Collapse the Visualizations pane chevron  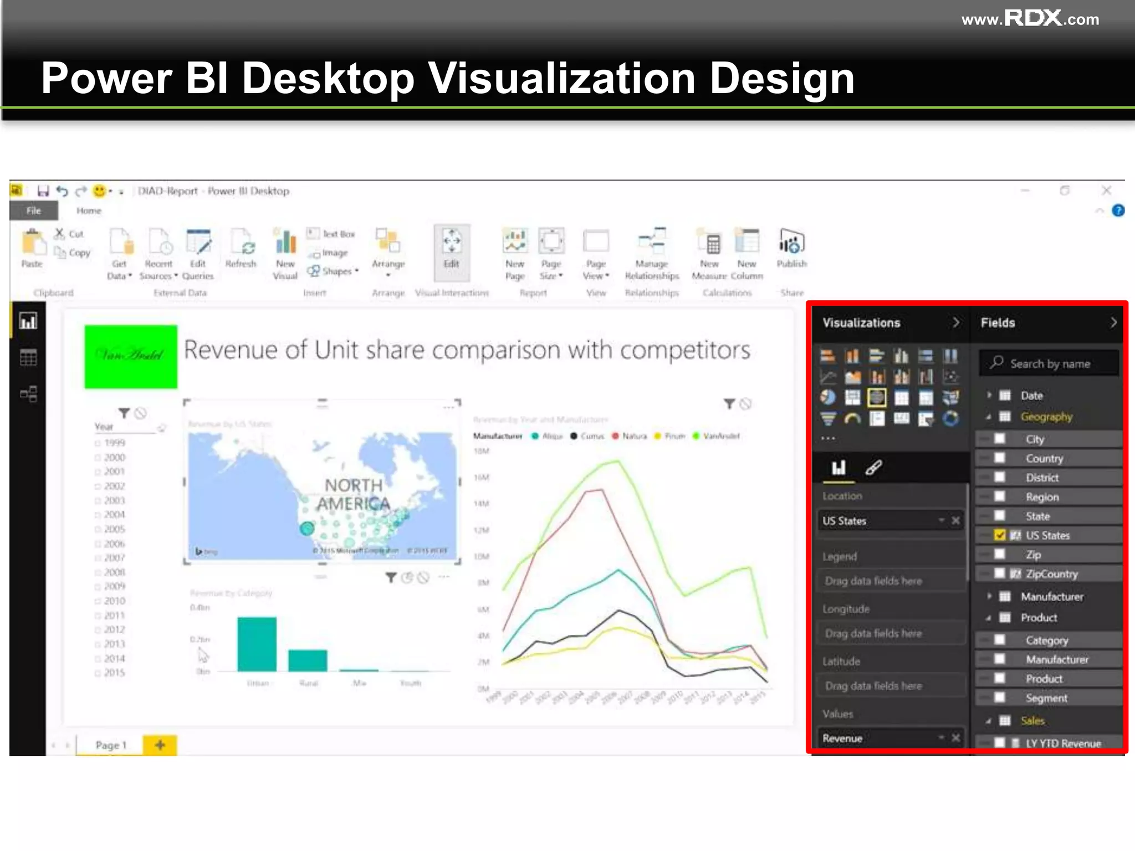tap(956, 322)
